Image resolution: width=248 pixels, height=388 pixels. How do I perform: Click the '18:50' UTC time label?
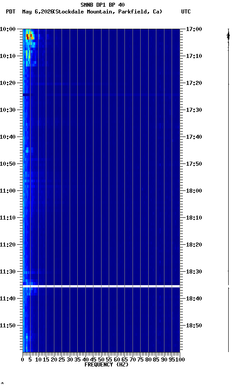(194, 326)
